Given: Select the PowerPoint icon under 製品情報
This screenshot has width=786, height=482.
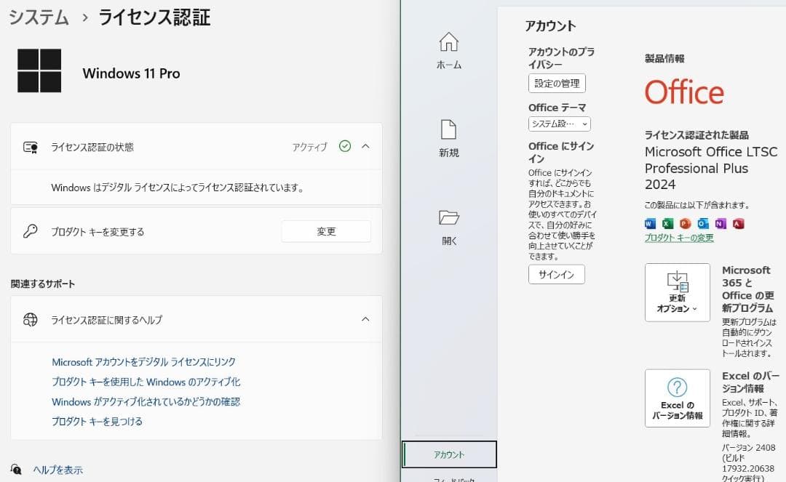Looking at the screenshot, I should pyautogui.click(x=685, y=224).
